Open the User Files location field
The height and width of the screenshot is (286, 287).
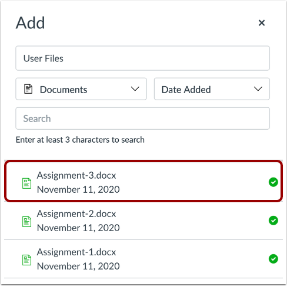142,58
